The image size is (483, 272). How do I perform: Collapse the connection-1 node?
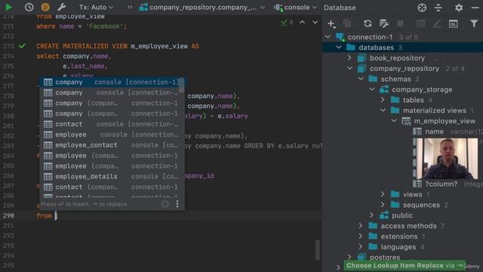coord(328,37)
